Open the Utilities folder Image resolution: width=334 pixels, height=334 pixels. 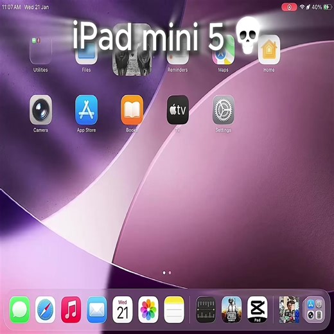click(x=40, y=50)
